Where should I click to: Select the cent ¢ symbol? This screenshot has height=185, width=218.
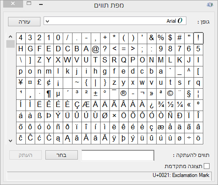click(x=49, y=83)
